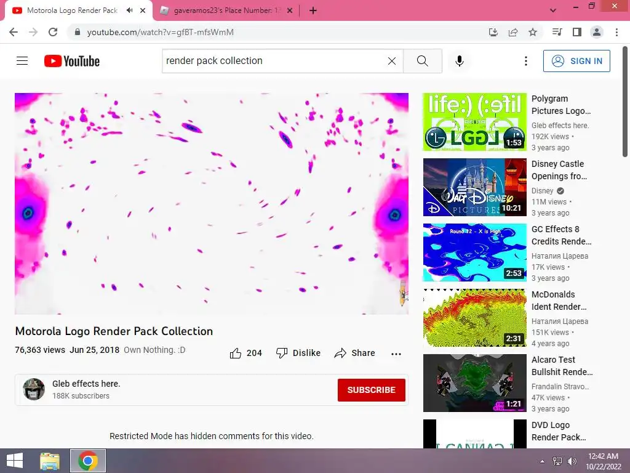Reload the YouTube page
Viewport: 630px width, 473px height.
pos(53,32)
